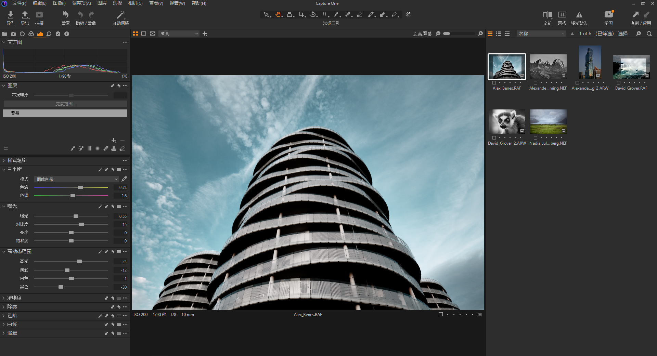Switch browser to list view
The height and width of the screenshot is (356, 657).
click(x=499, y=34)
